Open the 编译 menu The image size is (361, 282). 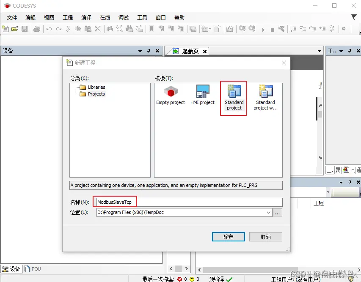point(86,17)
